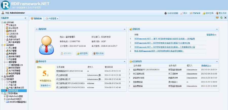Image resolution: width=228 pixels, height=110 pixels.
Task: Click the 修改资料 button in 我的资料
Action: (66, 53)
